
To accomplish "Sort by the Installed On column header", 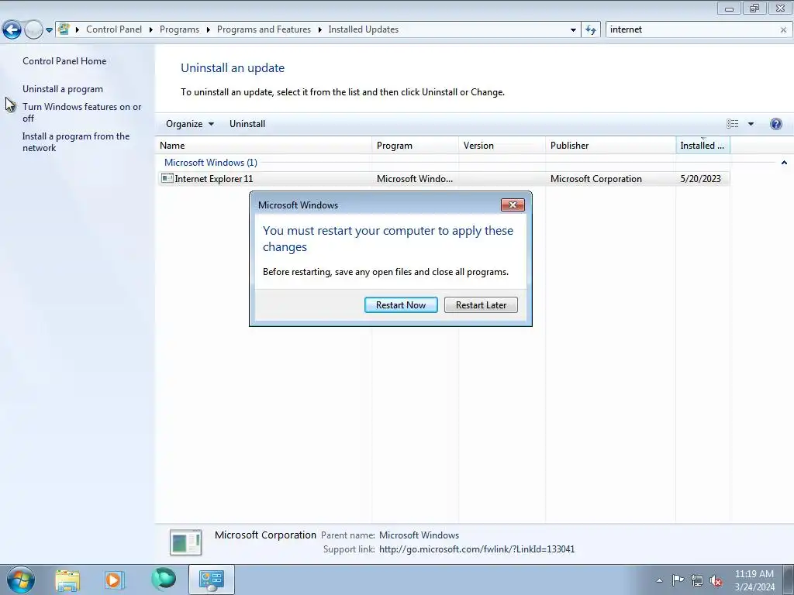I will coord(703,145).
